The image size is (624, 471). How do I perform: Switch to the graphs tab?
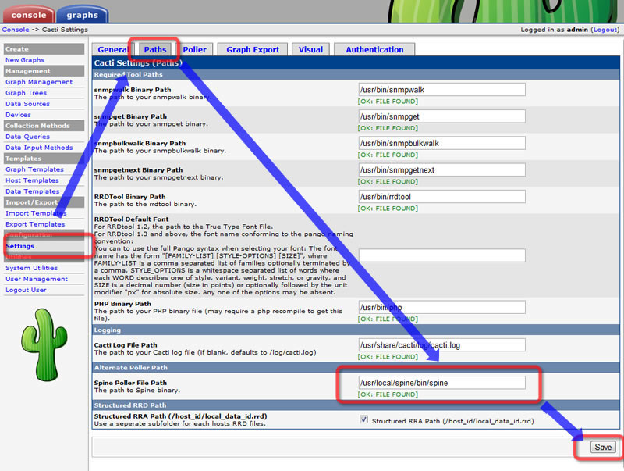click(x=83, y=15)
